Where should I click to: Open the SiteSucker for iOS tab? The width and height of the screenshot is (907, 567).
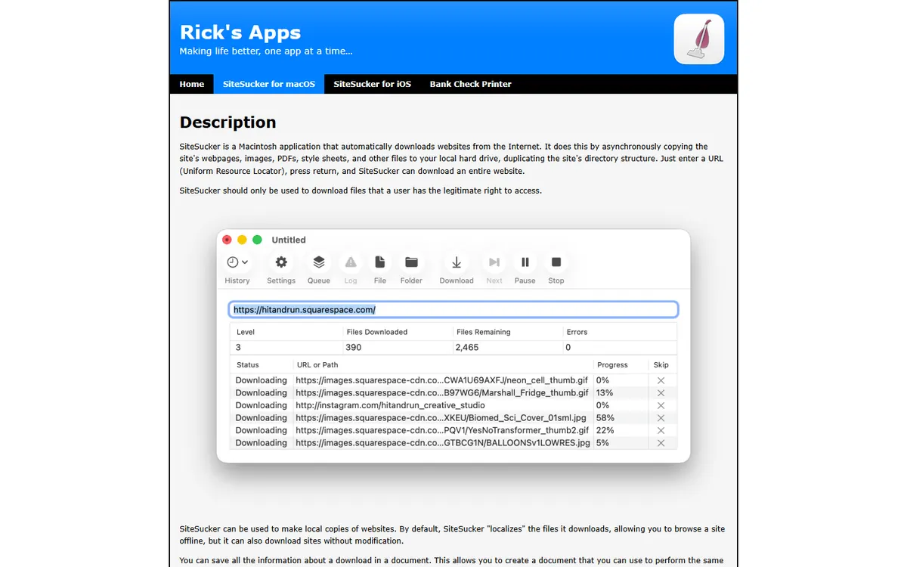(373, 84)
